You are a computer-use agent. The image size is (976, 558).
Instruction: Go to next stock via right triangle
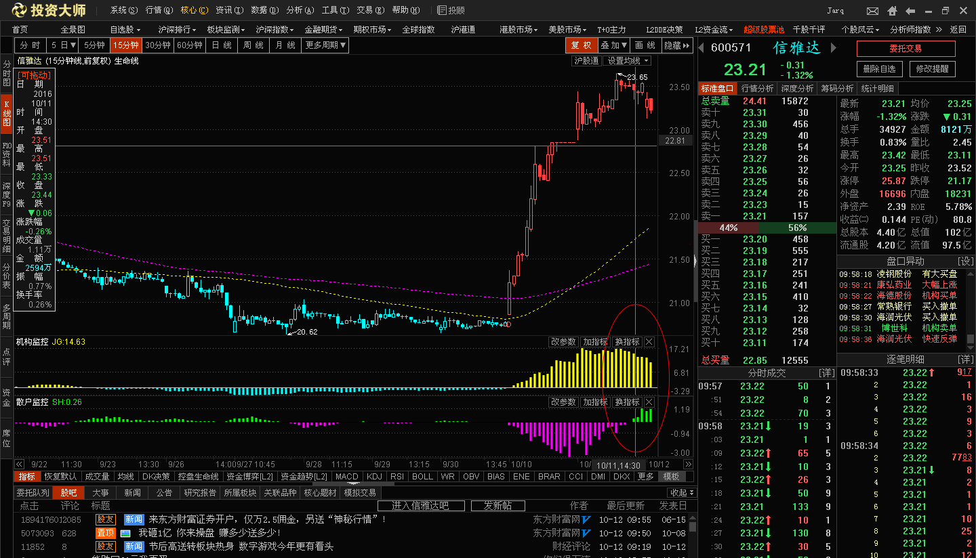[834, 47]
